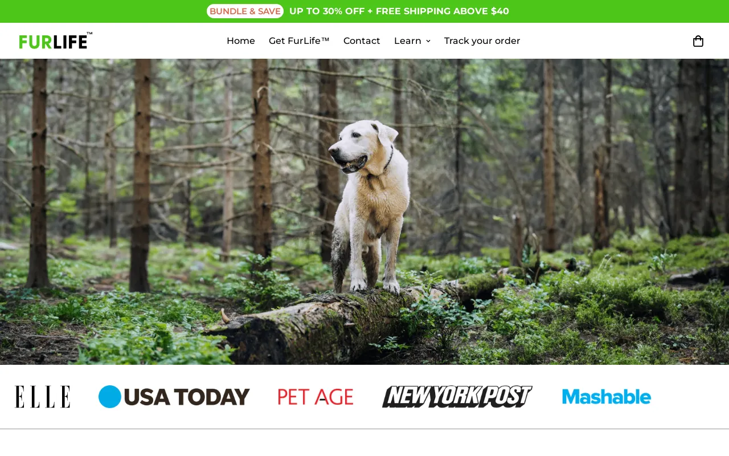
Task: Click the blue circle in USA Today logo
Action: tap(110, 397)
